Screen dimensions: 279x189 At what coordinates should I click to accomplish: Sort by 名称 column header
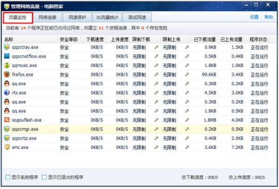(9, 39)
